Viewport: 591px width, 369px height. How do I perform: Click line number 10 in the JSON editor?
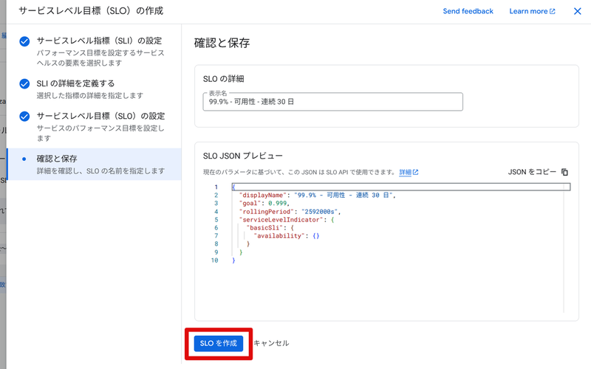click(214, 261)
